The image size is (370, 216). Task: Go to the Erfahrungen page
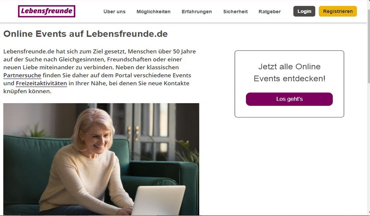click(x=197, y=12)
